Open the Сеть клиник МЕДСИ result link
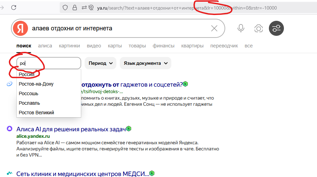The height and width of the screenshot is (177, 317). coord(83,174)
